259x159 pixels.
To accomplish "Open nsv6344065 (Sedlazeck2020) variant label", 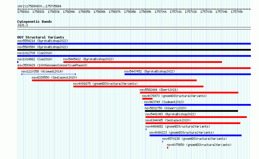I will tap(168, 120).
